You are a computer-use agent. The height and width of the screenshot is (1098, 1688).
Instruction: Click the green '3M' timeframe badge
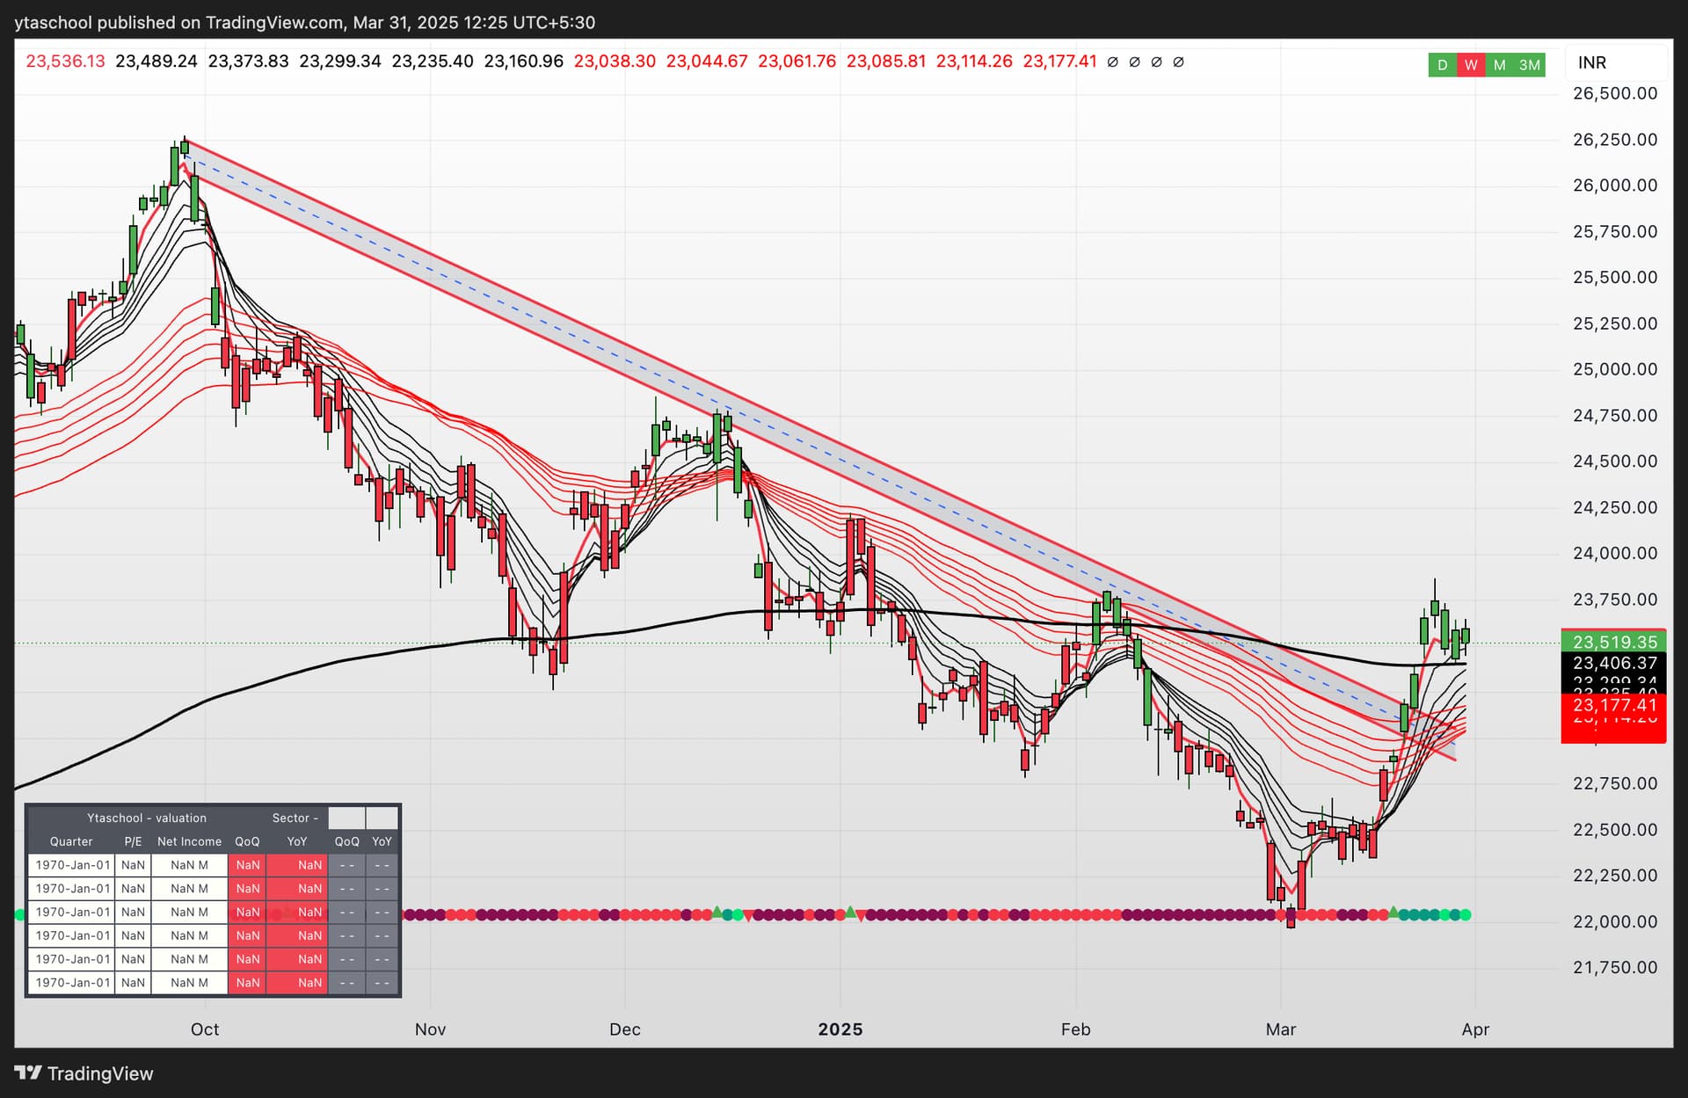pyautogui.click(x=1530, y=64)
